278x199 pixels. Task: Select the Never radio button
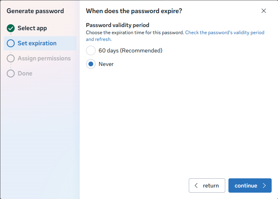pos(91,64)
